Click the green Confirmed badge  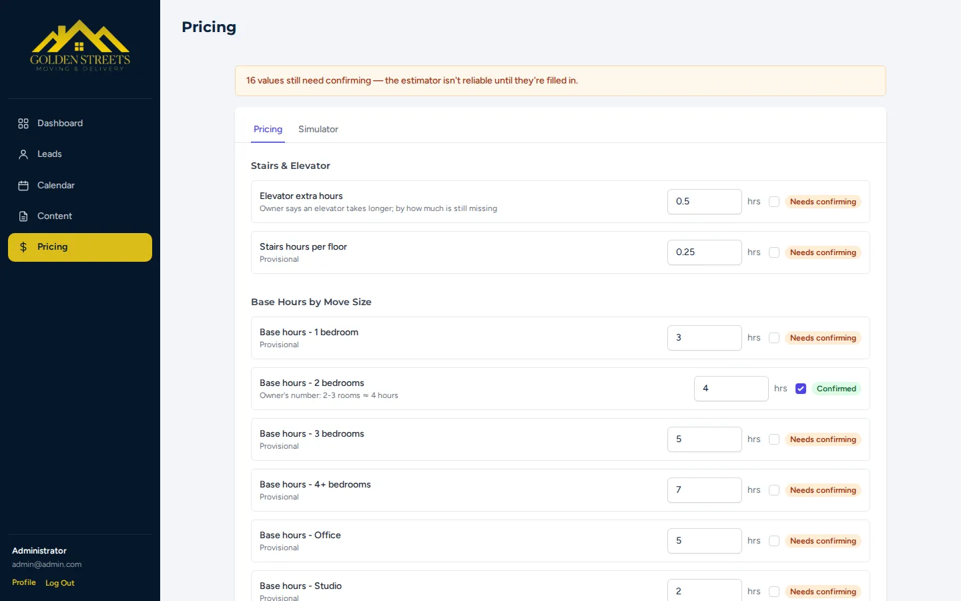click(836, 389)
